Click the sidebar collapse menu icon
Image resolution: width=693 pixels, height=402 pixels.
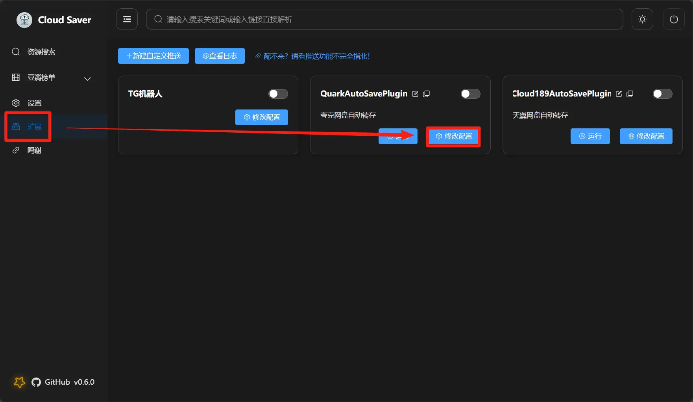point(127,19)
